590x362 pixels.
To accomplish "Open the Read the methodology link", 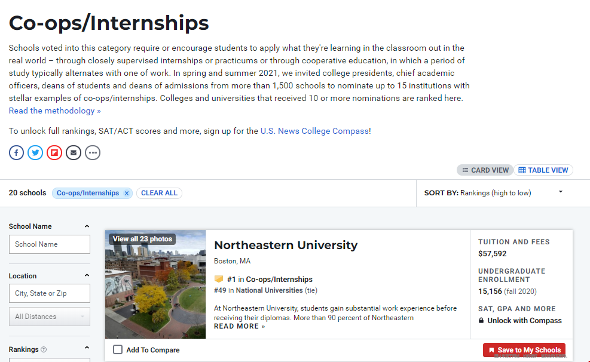I will click(x=54, y=111).
